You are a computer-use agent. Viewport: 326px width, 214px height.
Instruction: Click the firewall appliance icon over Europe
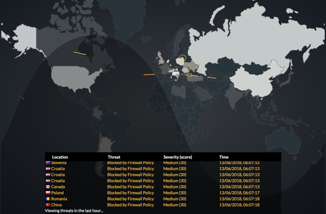pos(176,74)
